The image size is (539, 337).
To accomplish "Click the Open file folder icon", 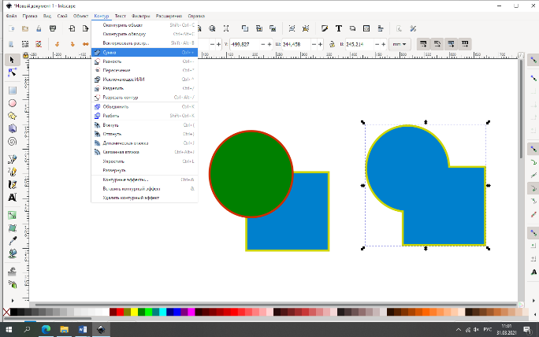I will click(x=25, y=28).
